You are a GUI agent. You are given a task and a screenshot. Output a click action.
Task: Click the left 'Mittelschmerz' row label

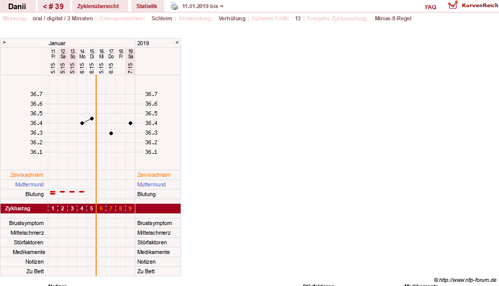(27, 233)
